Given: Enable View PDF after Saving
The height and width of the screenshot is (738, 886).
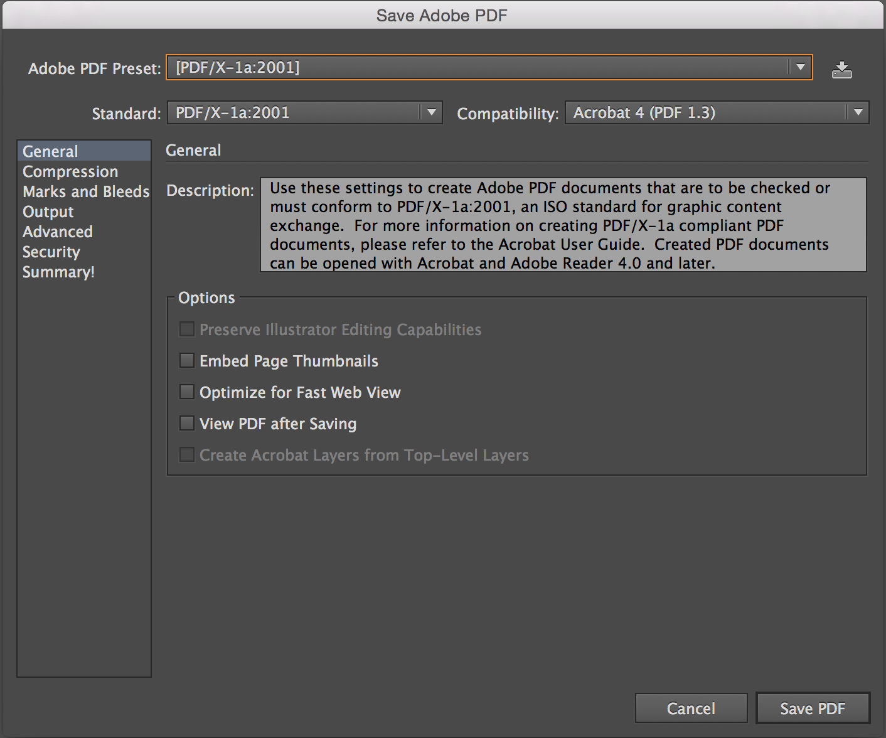Looking at the screenshot, I should (187, 423).
